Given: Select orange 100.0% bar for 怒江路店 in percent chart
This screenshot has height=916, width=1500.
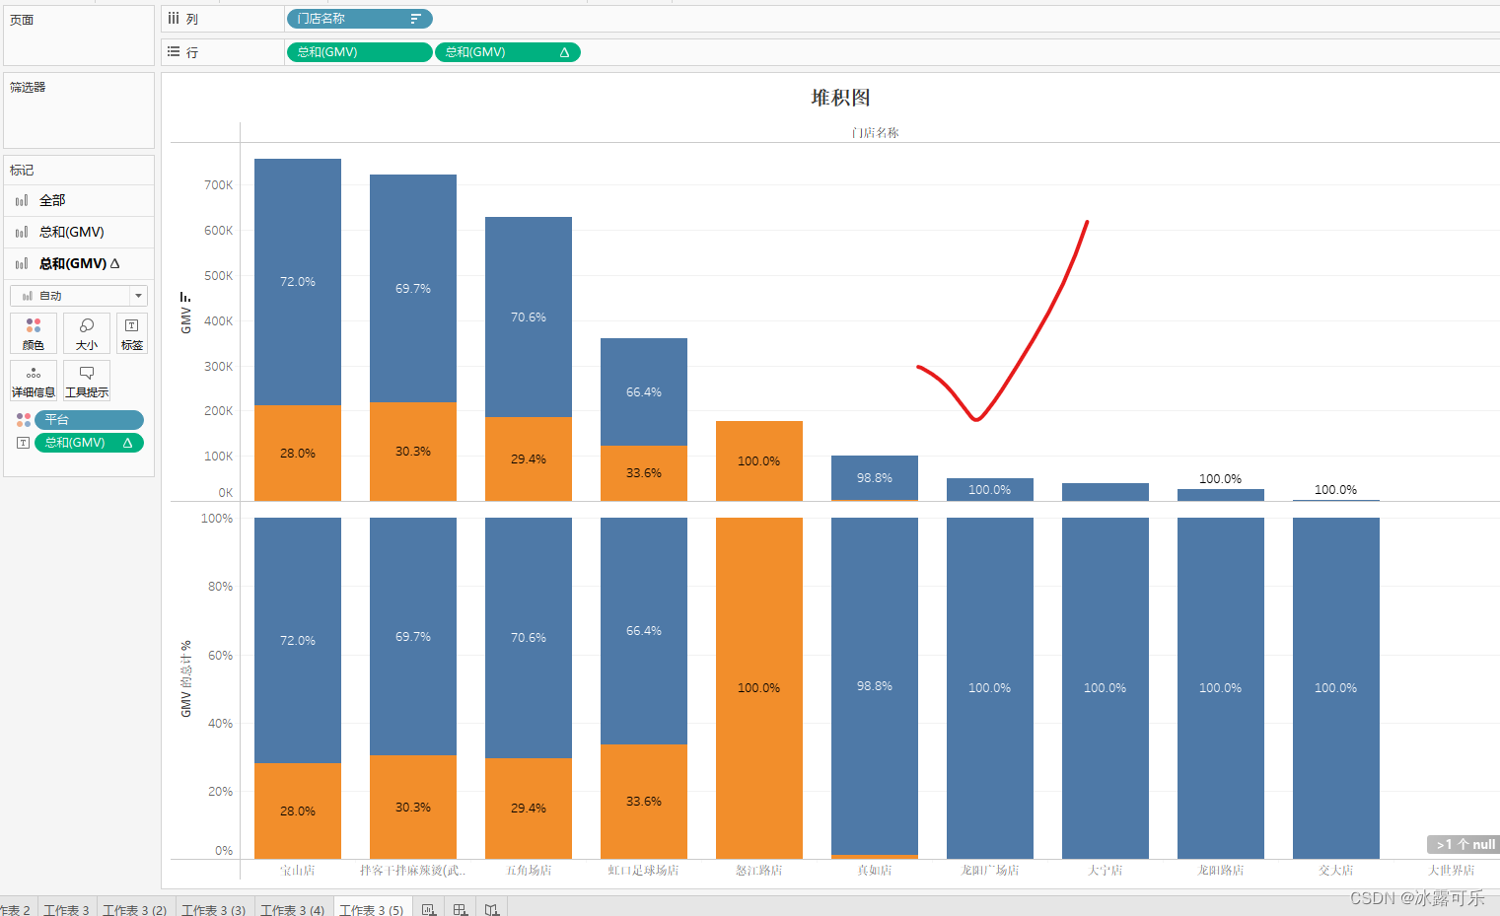Looking at the screenshot, I should (759, 688).
